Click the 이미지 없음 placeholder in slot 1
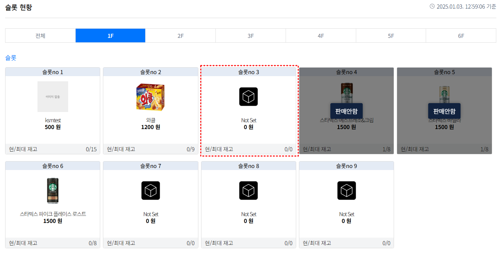Viewport: 499px width, 253px height. [52, 97]
